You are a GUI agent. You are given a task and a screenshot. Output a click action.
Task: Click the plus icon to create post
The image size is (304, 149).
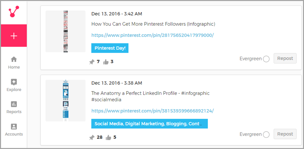click(14, 36)
